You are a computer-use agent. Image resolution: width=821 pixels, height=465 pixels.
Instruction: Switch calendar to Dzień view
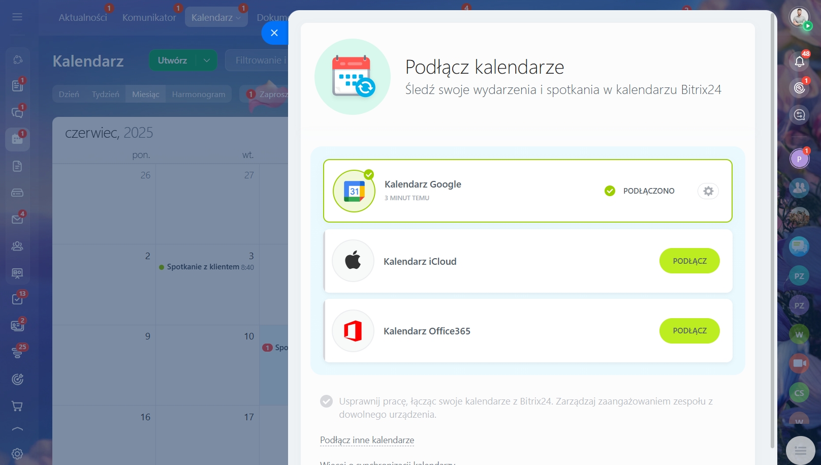pyautogui.click(x=69, y=94)
